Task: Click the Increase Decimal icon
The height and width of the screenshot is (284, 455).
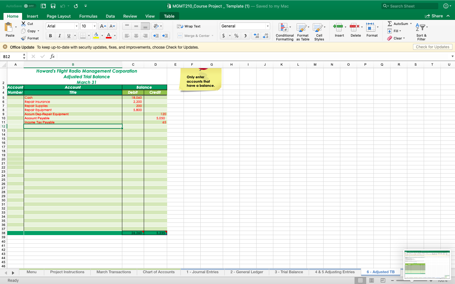Action: coord(256,36)
